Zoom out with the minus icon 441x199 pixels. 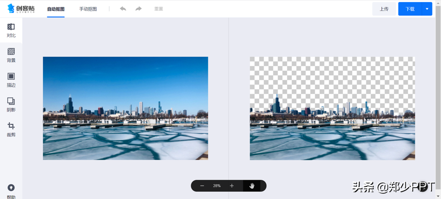pyautogui.click(x=202, y=186)
